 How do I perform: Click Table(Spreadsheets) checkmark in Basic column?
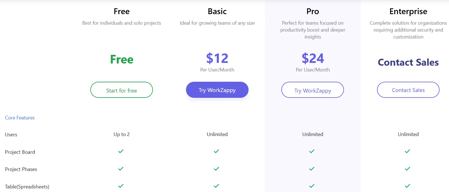216,186
